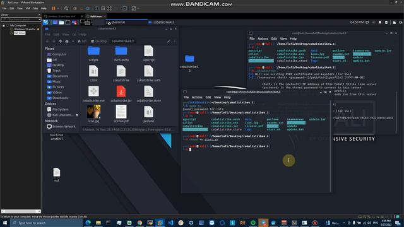
Task: Close the Kali Linux VM tab
Action: pyautogui.click(x=105, y=16)
